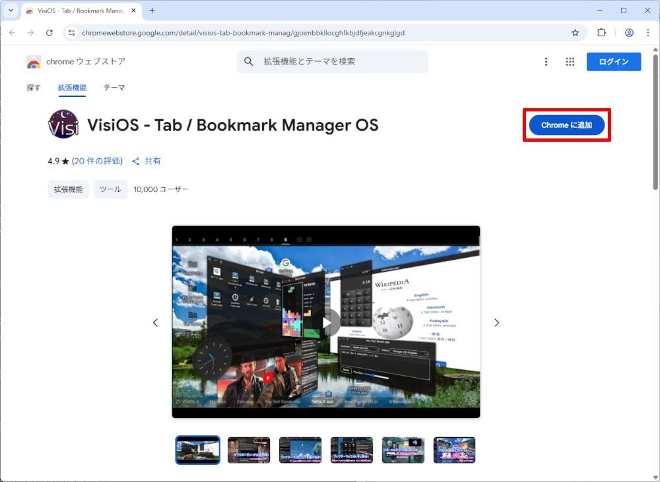Screen dimensions: 660x482
Task: Open the 20 件の評価 reviews link
Action: 97,161
